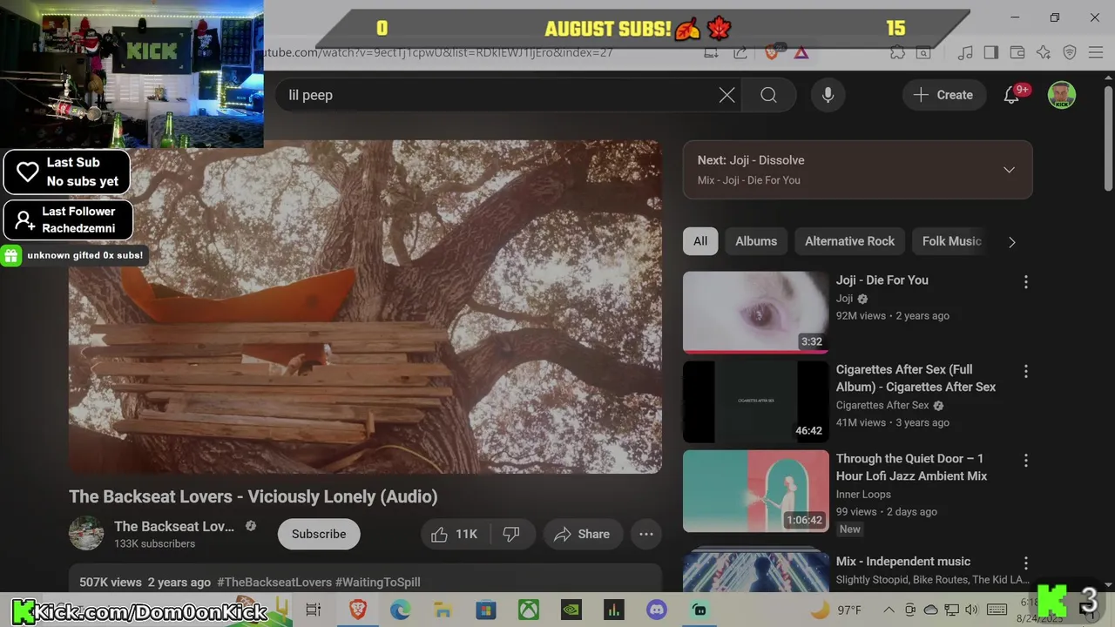
Task: Open YouTube notifications bell
Action: (1011, 95)
